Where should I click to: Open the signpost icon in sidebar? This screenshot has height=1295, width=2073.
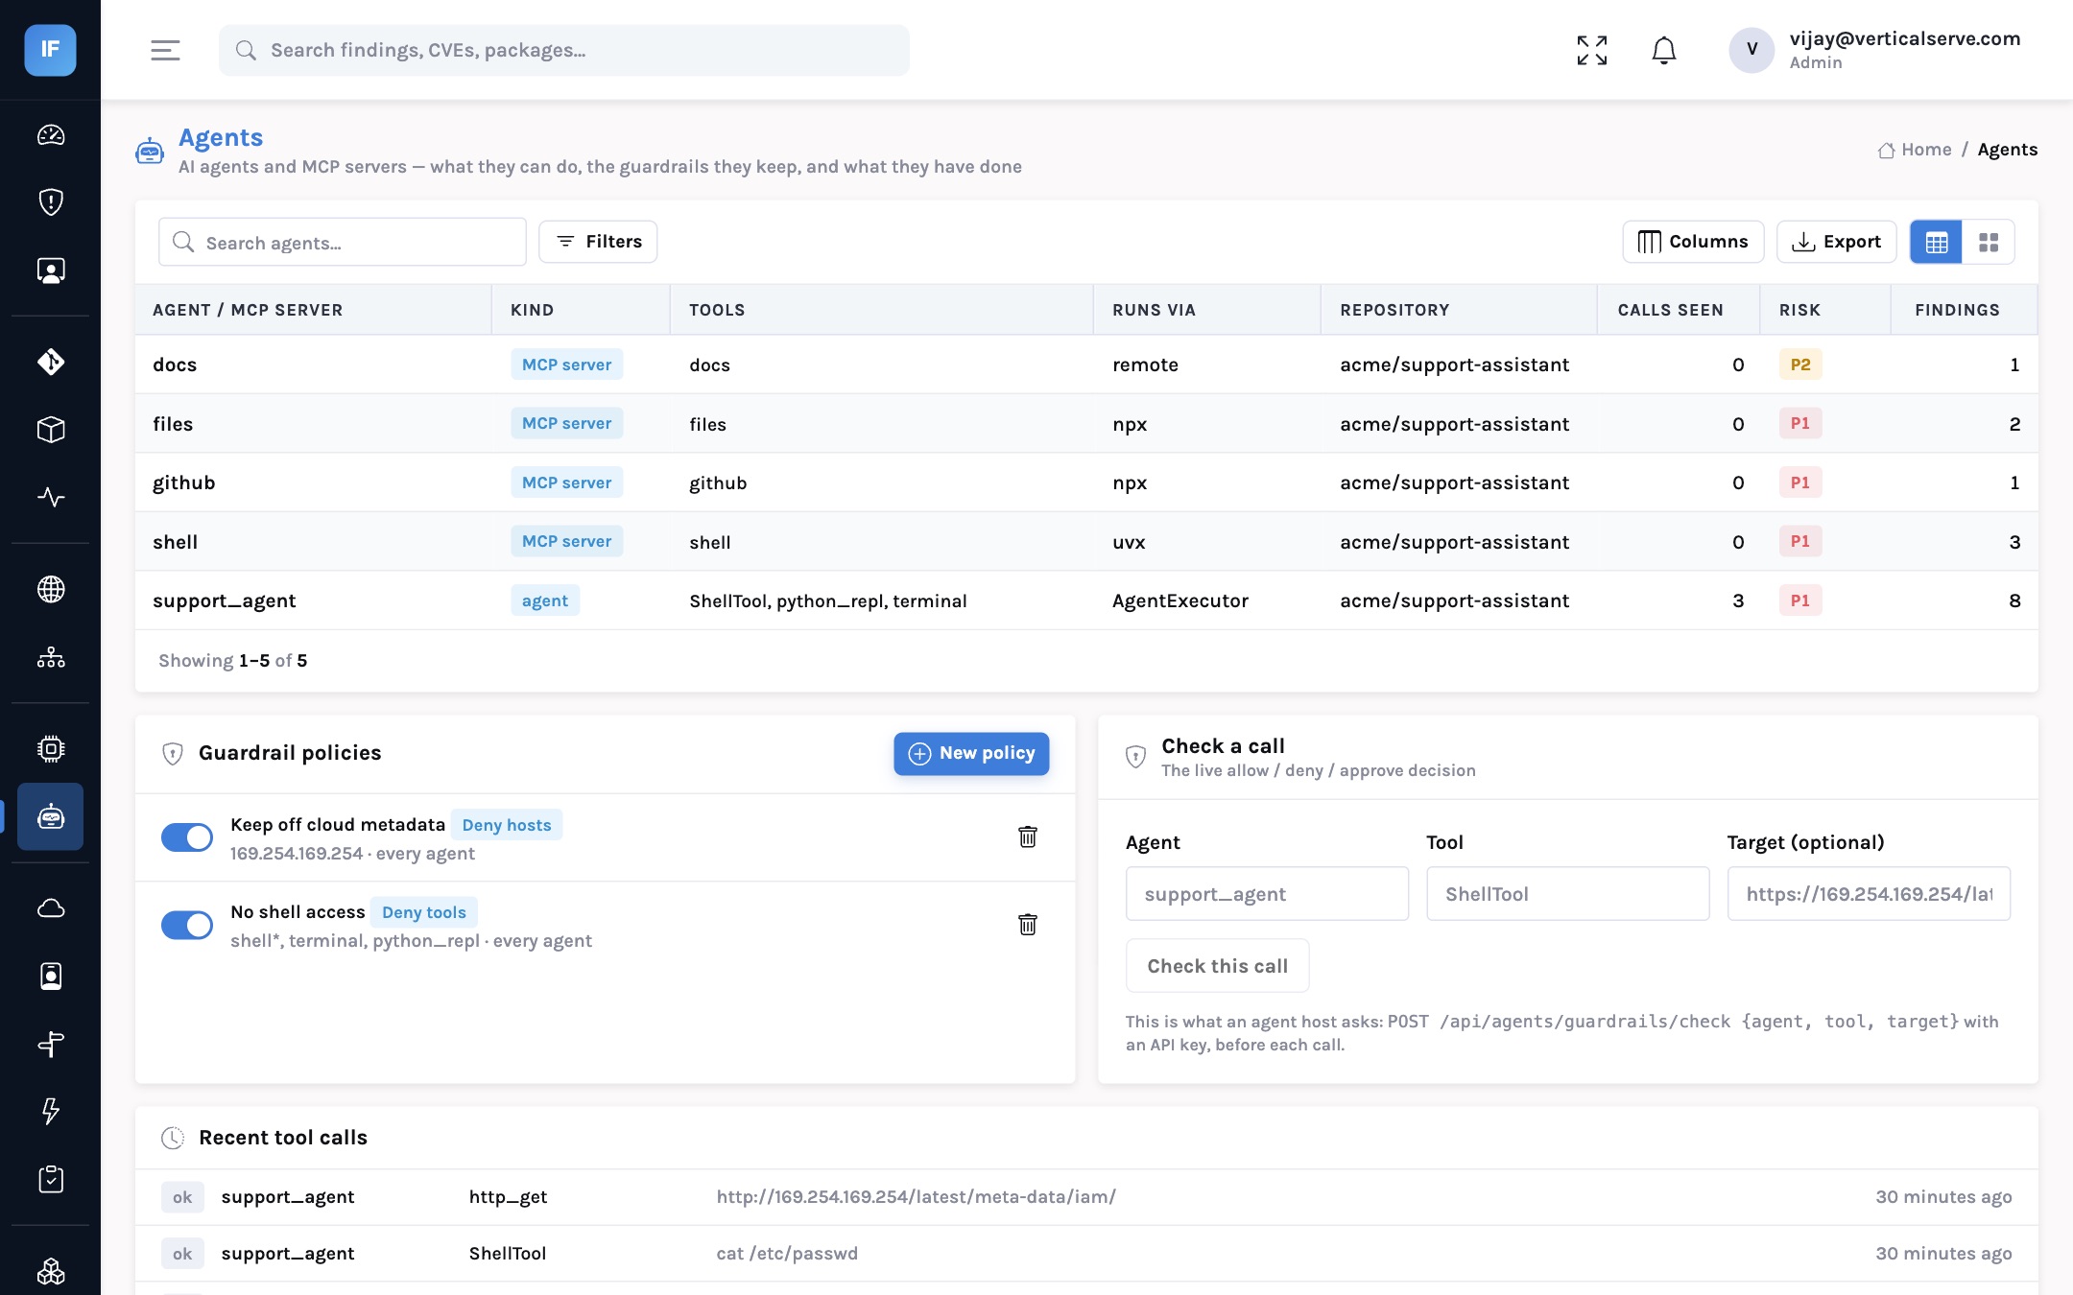click(x=51, y=1044)
